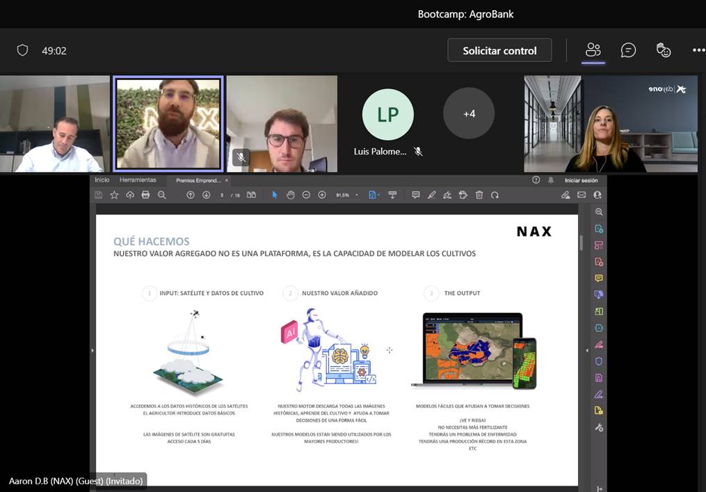
Task: Open Organize Pages tool in right pane
Action: 599,245
